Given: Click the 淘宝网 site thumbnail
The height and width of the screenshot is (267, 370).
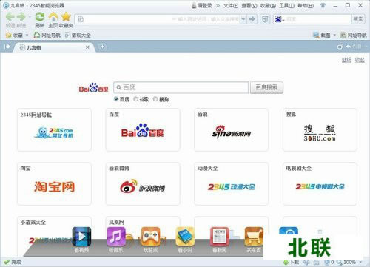Looking at the screenshot, I should click(x=54, y=183).
